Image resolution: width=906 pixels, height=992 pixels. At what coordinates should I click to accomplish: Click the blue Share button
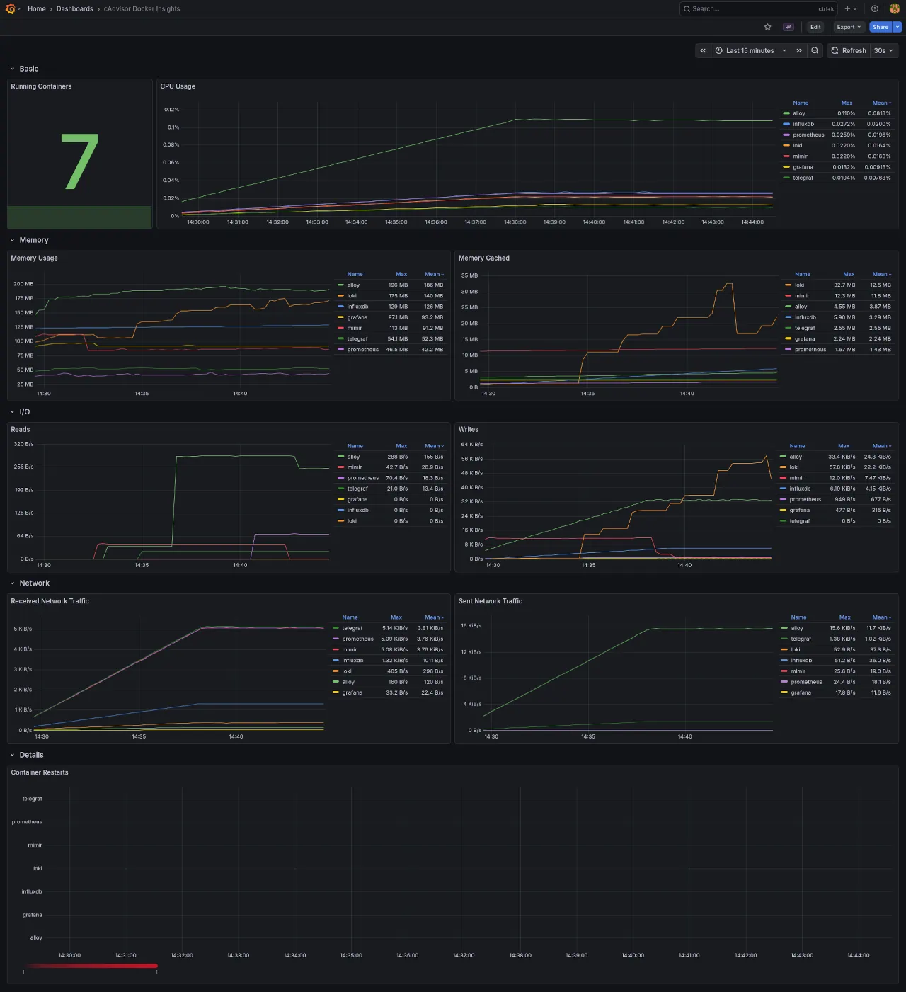tap(880, 27)
